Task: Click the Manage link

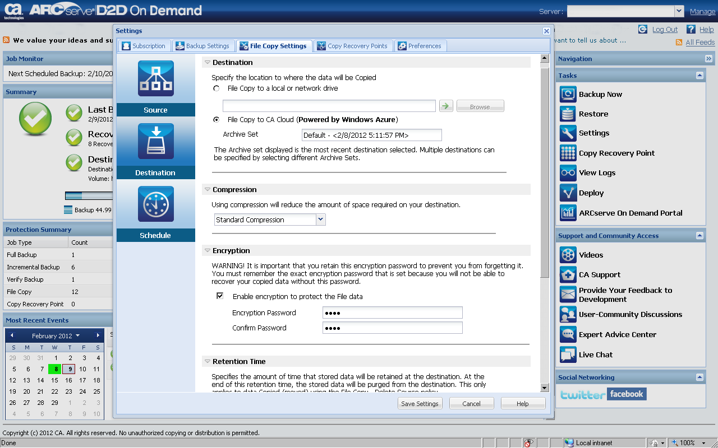Action: point(702,11)
